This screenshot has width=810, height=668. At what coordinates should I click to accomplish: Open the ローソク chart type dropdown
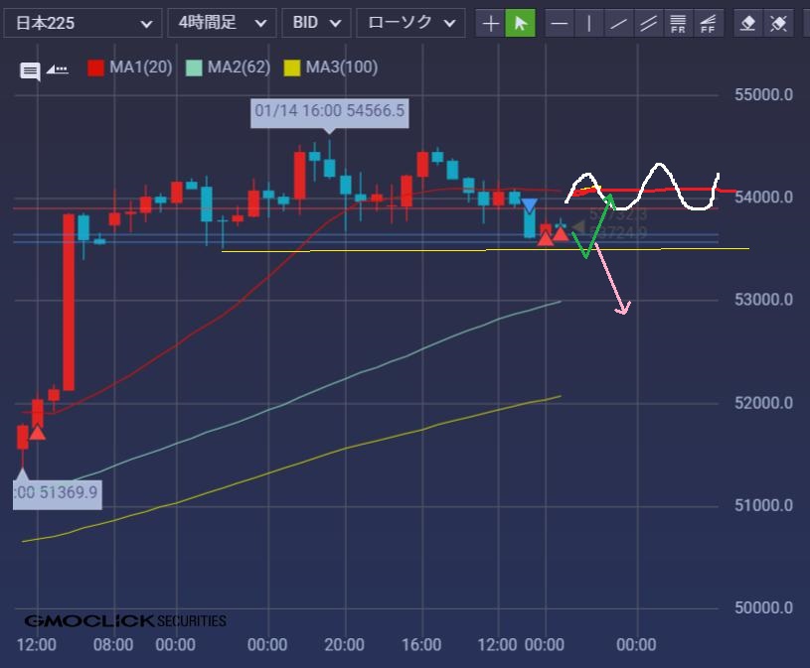410,23
